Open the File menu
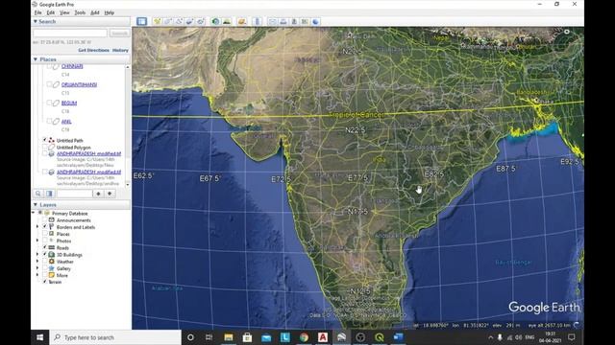 [38, 12]
